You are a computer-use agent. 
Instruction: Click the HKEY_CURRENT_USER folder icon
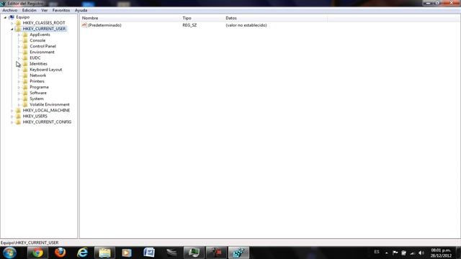point(18,29)
